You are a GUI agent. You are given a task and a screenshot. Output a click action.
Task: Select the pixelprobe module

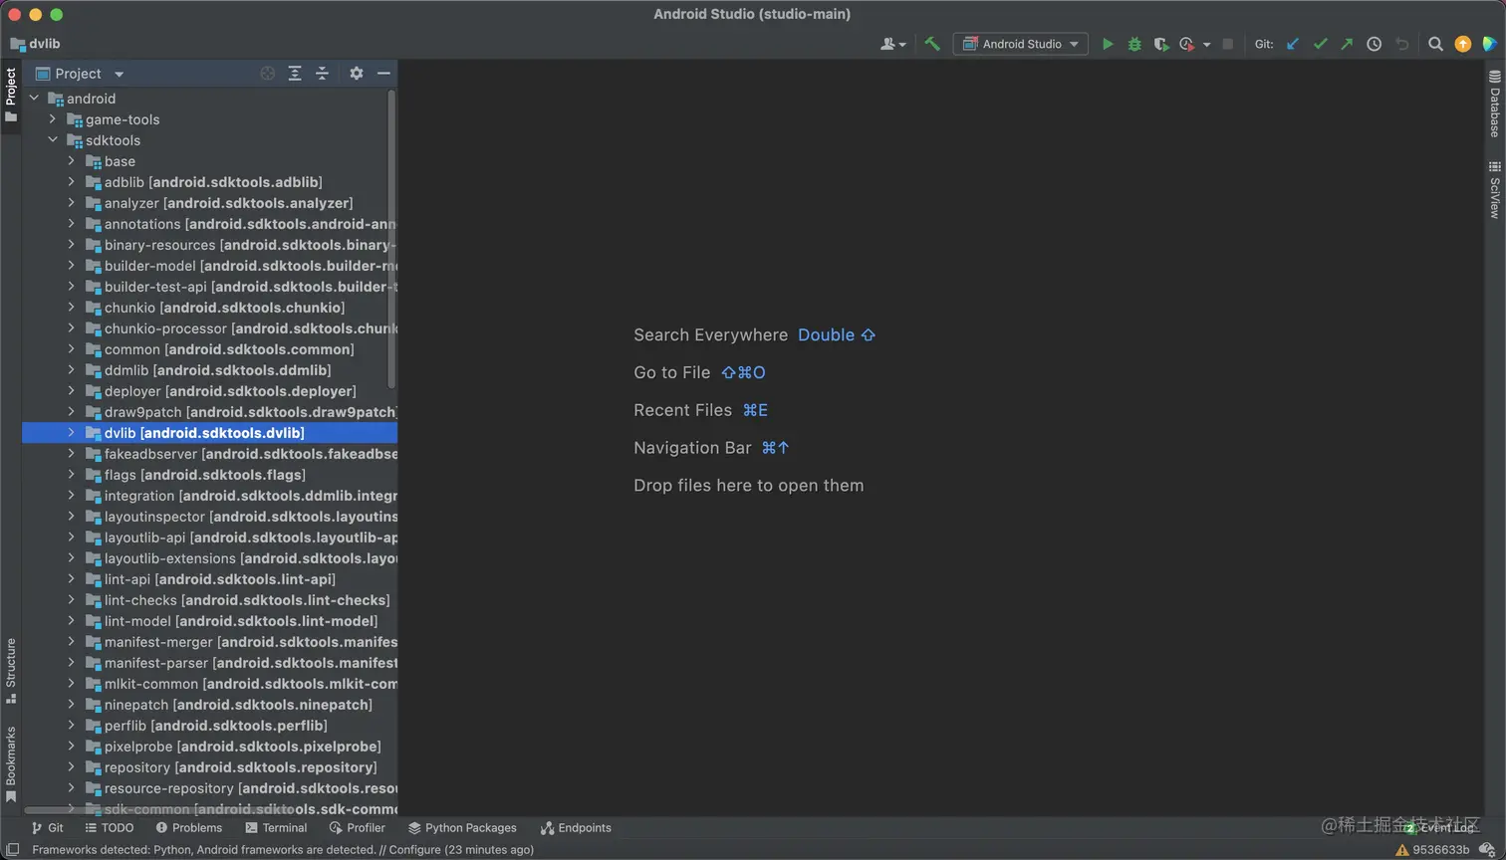pos(210,747)
